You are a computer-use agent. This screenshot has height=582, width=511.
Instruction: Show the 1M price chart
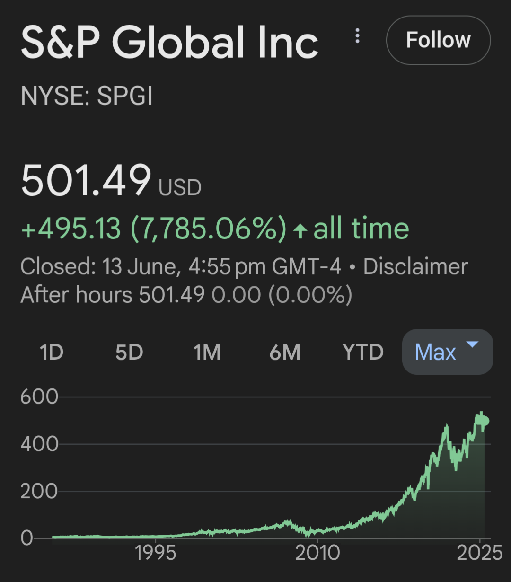pyautogui.click(x=207, y=352)
